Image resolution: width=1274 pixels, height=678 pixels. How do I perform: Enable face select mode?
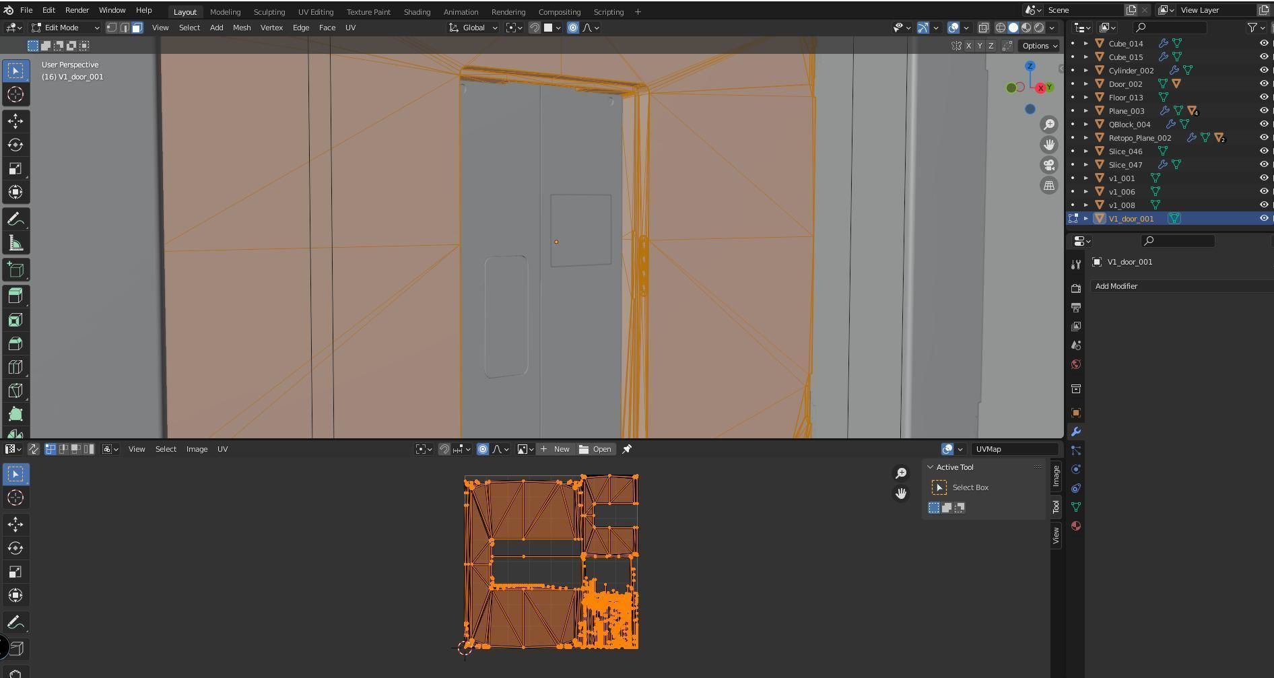[137, 28]
